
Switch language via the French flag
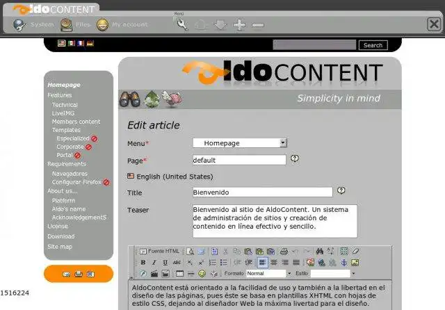pyautogui.click(x=81, y=43)
